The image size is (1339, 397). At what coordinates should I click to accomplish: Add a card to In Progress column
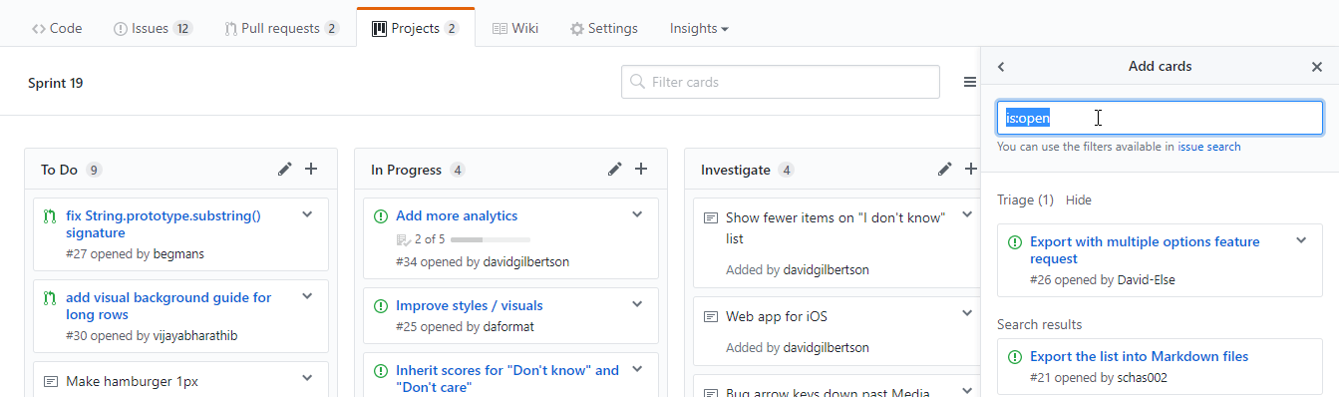click(x=641, y=170)
